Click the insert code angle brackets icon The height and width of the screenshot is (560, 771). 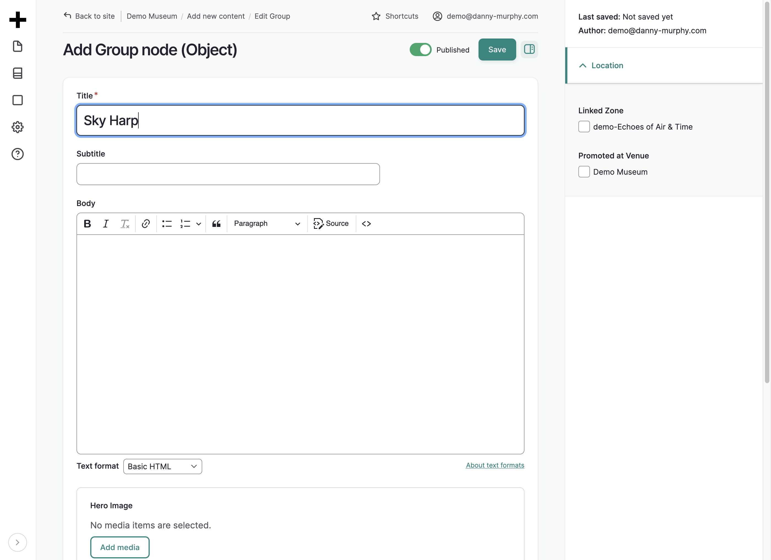click(367, 224)
